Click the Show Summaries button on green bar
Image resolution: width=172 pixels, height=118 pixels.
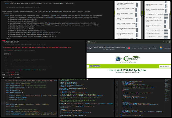pos(96,66)
